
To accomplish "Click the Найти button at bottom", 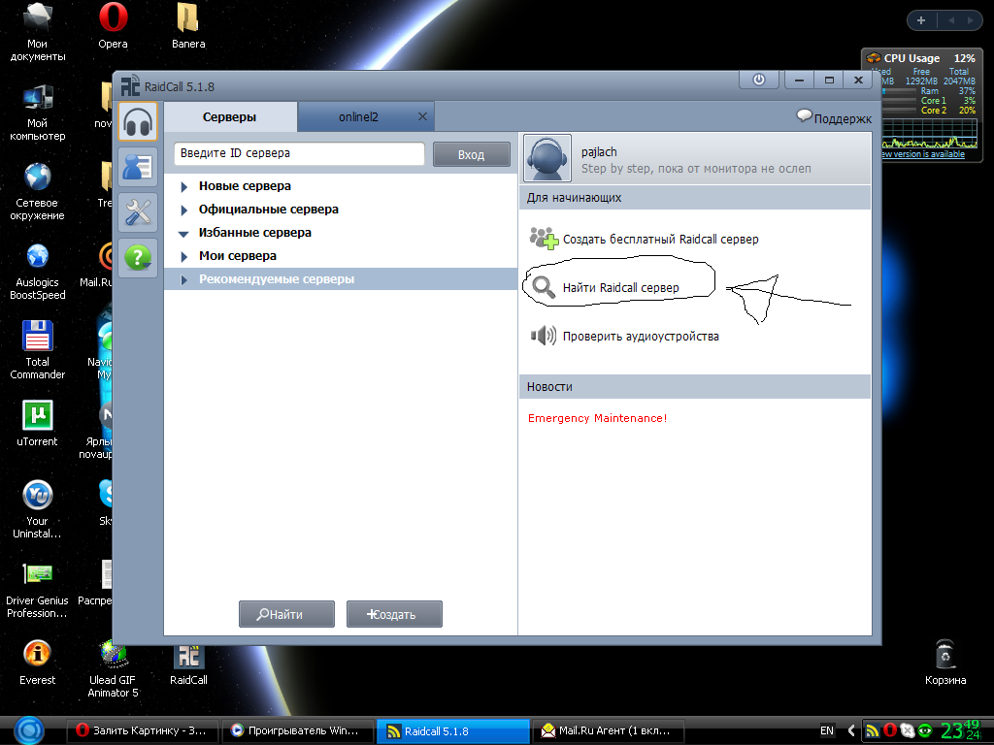I will click(x=286, y=614).
